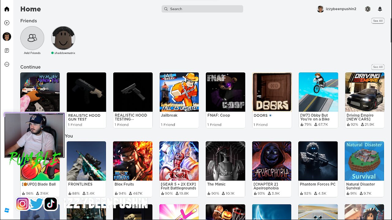This screenshot has width=392, height=220.
Task: Click The Mimic title text
Action: pos(217,184)
